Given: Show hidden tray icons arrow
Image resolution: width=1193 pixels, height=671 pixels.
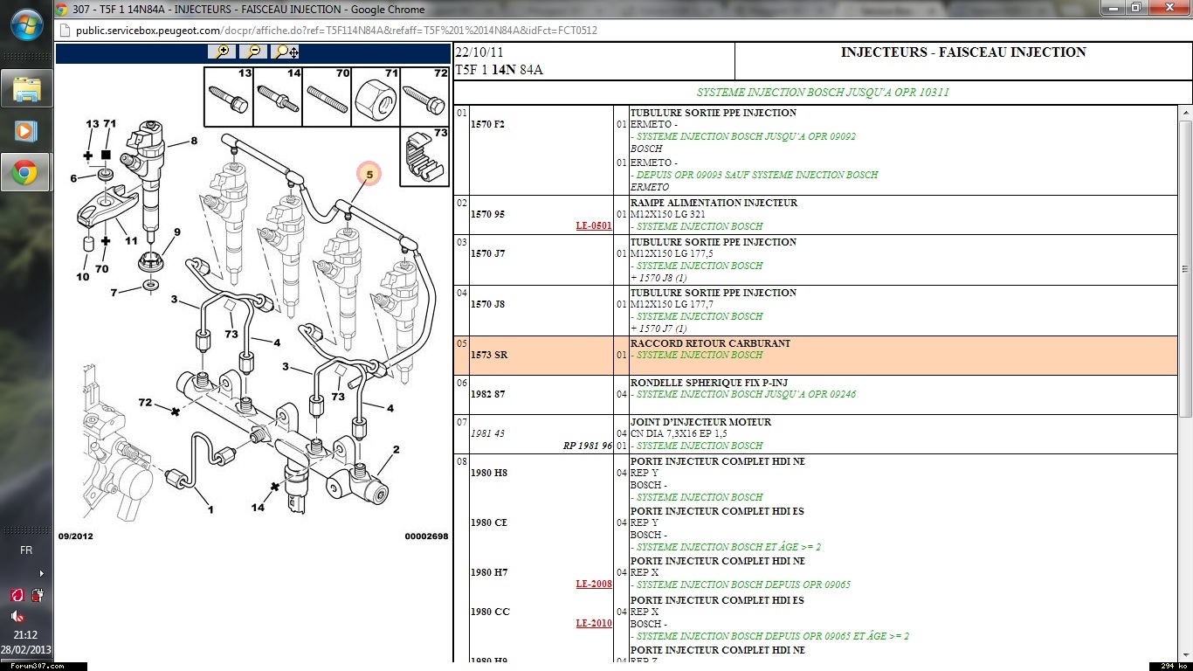Looking at the screenshot, I should [41, 573].
